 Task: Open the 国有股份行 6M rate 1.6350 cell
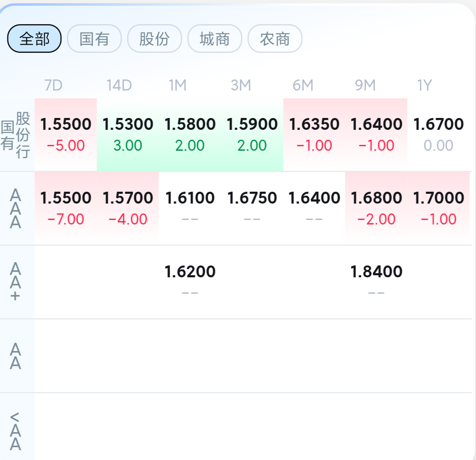pos(314,134)
